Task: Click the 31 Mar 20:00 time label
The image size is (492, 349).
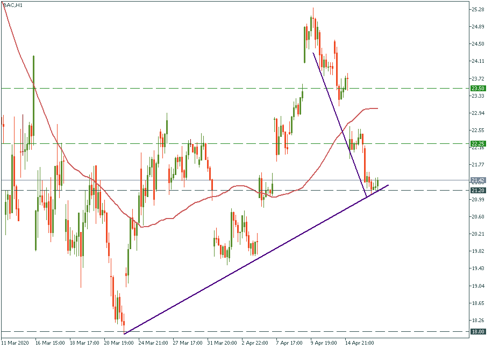Action: [224, 341]
